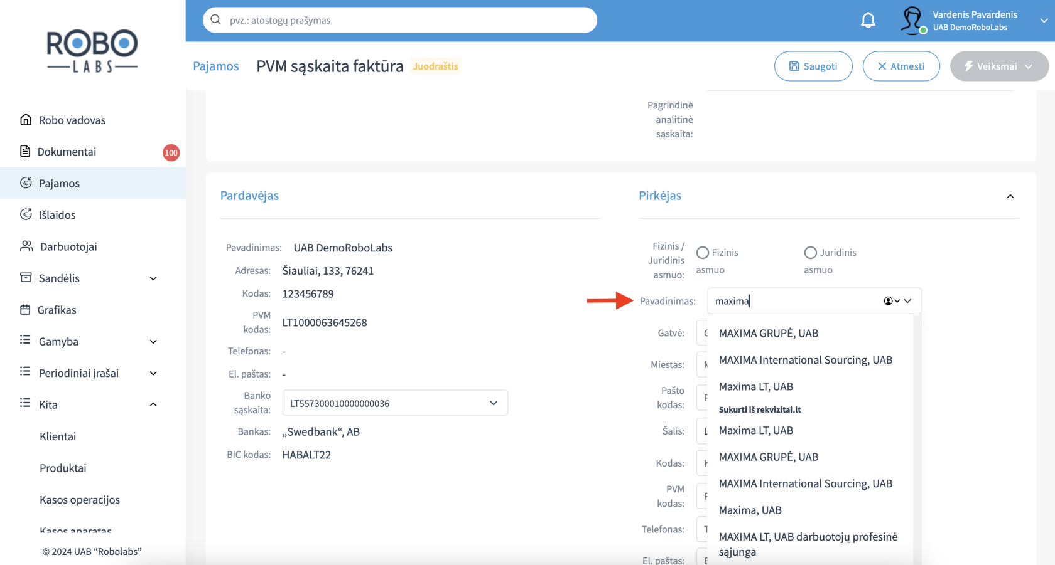Viewport: 1055px width, 565px height.
Task: Click the PVM kodas LT1000063645268 value
Action: tap(325, 322)
